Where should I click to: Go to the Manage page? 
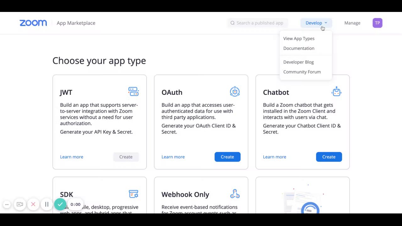(352, 23)
